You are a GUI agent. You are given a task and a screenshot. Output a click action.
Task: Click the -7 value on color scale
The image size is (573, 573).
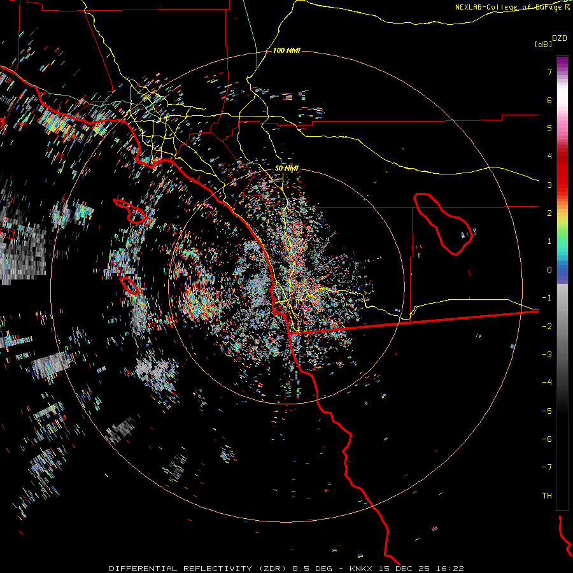pos(547,467)
